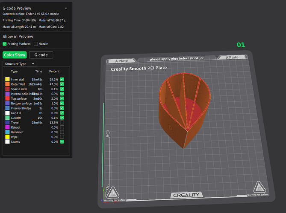Screen dimensions: 286x213
Task: Click the Inner Wall yellow color swatch
Action: pyautogui.click(x=7, y=79)
